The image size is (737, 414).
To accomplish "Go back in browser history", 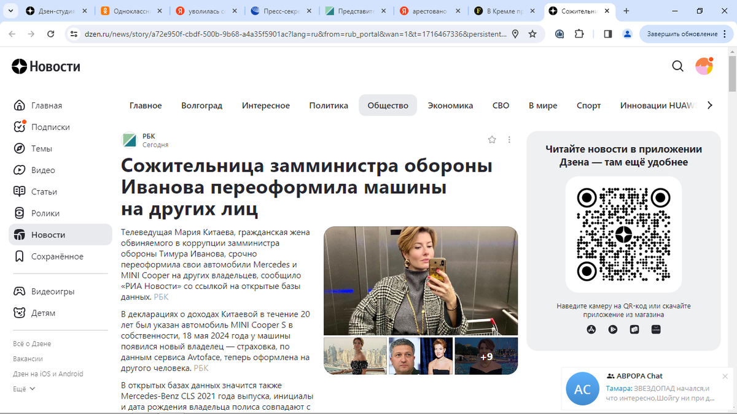I will pyautogui.click(x=12, y=34).
